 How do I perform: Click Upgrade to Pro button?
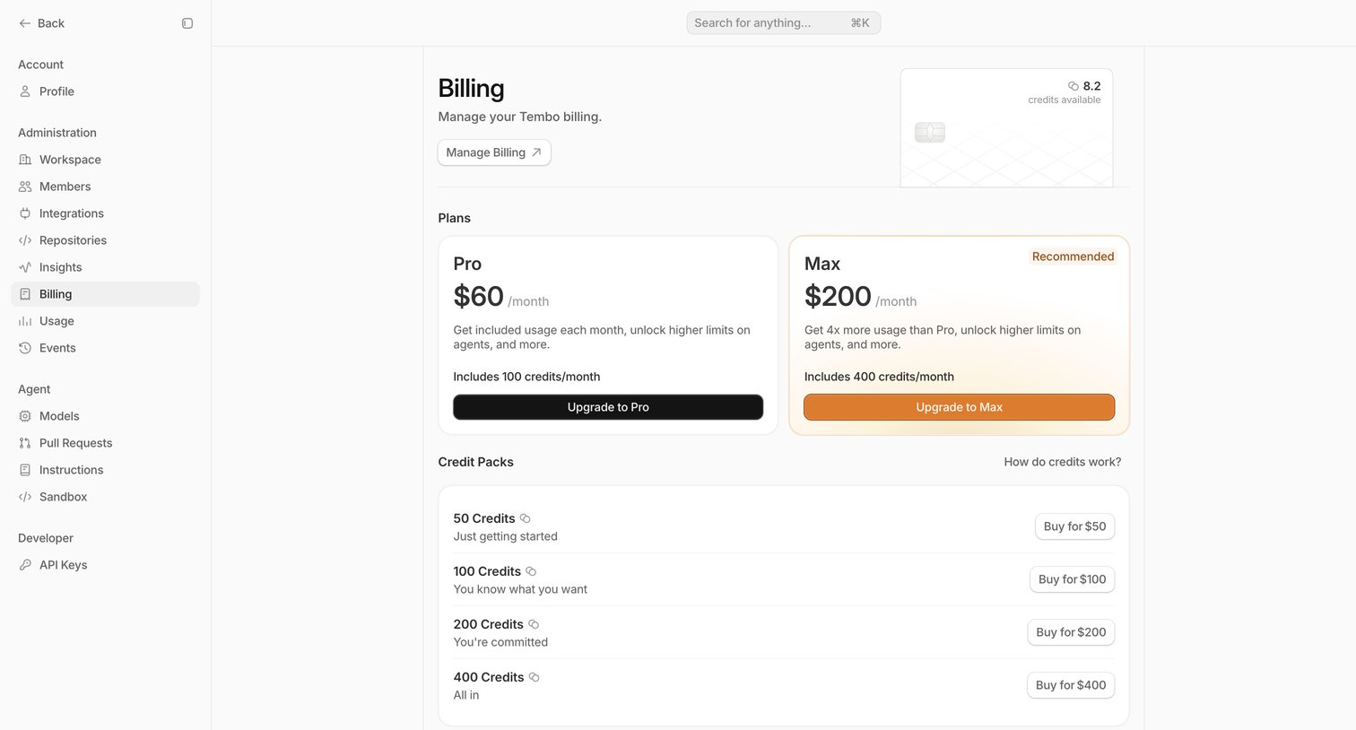608,407
